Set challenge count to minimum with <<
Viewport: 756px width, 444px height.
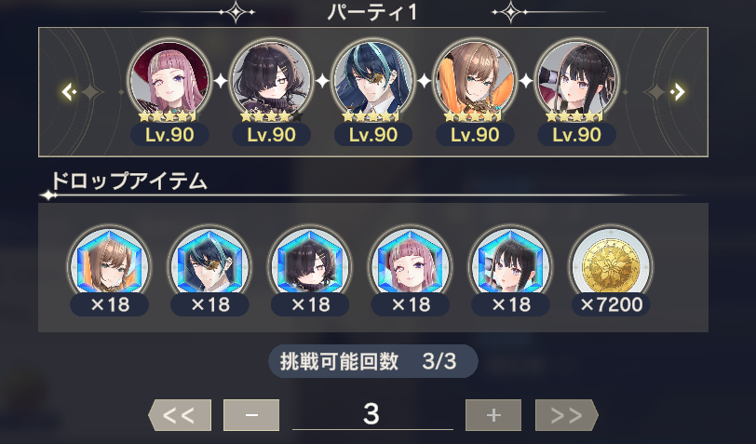click(x=180, y=414)
